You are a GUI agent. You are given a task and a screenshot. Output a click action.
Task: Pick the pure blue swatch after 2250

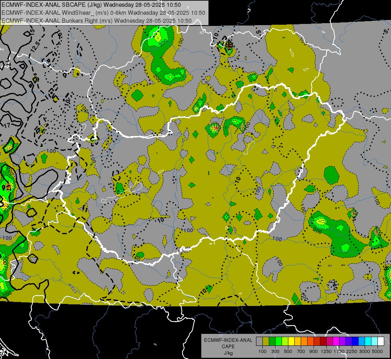355,341
